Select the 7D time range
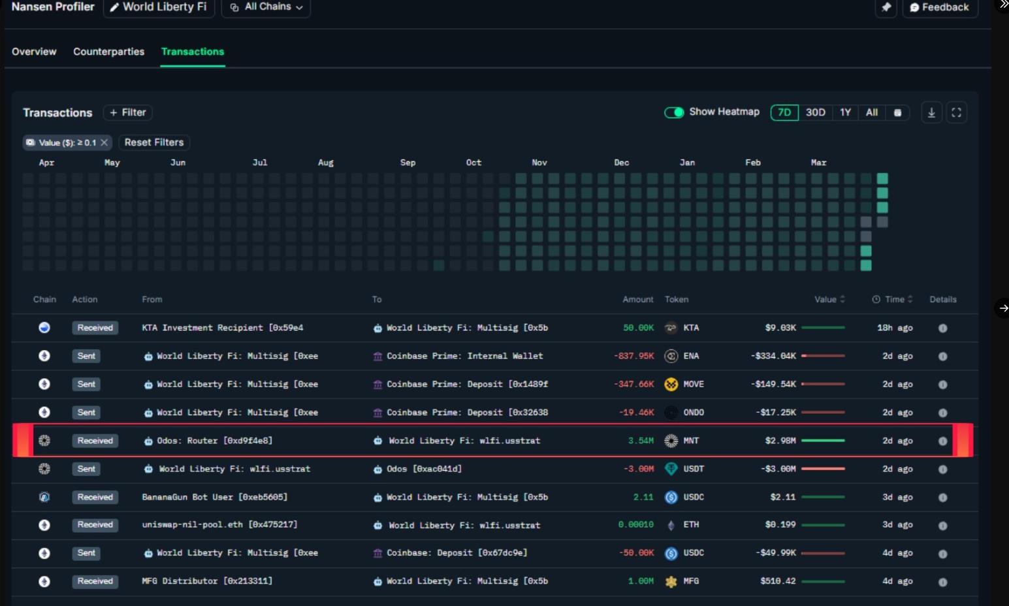This screenshot has width=1009, height=606. coord(784,112)
